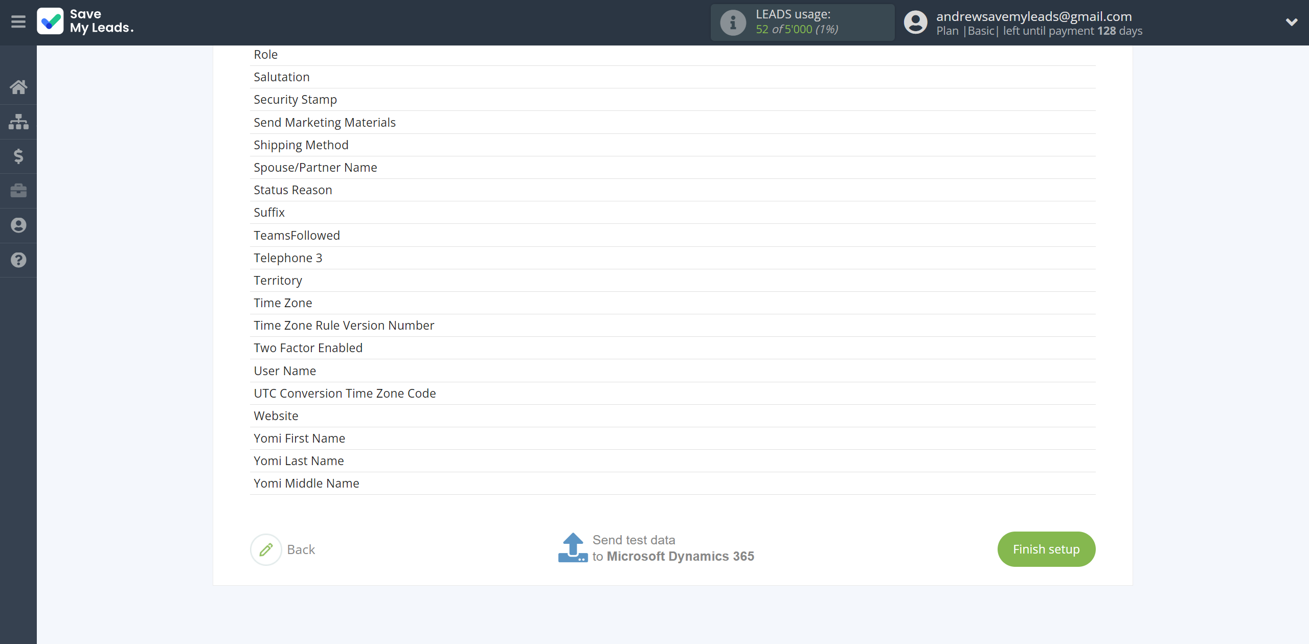1309x644 pixels.
Task: Click the LEADS usage info icon
Action: click(733, 22)
